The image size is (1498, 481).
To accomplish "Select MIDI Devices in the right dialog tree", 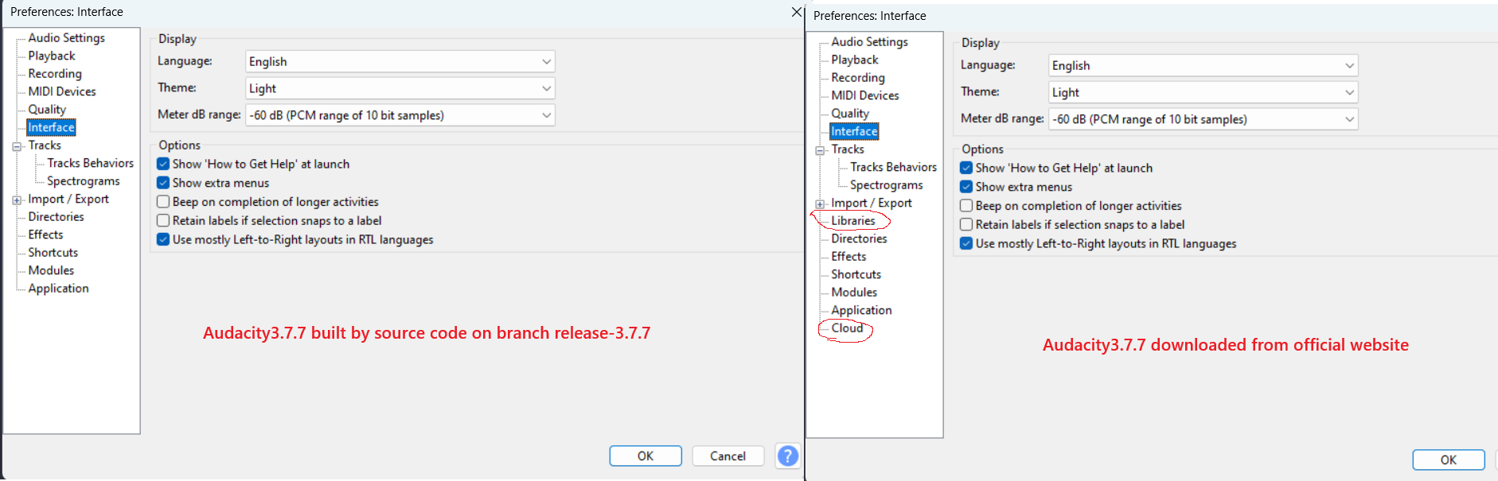I will click(864, 95).
